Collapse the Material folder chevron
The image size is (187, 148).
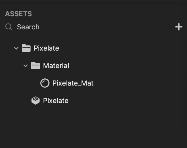pos(26,66)
